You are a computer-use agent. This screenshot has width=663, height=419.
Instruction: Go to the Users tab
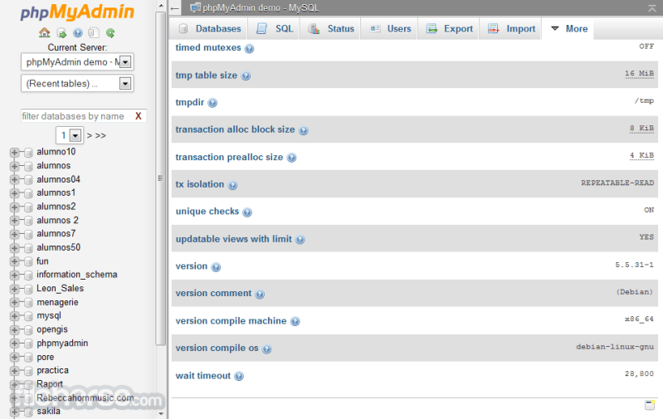point(390,28)
